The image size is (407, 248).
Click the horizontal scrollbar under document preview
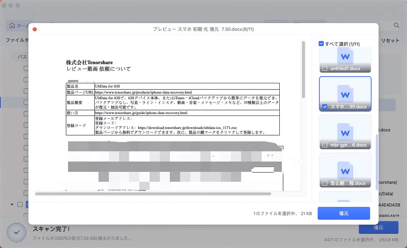click(x=153, y=194)
